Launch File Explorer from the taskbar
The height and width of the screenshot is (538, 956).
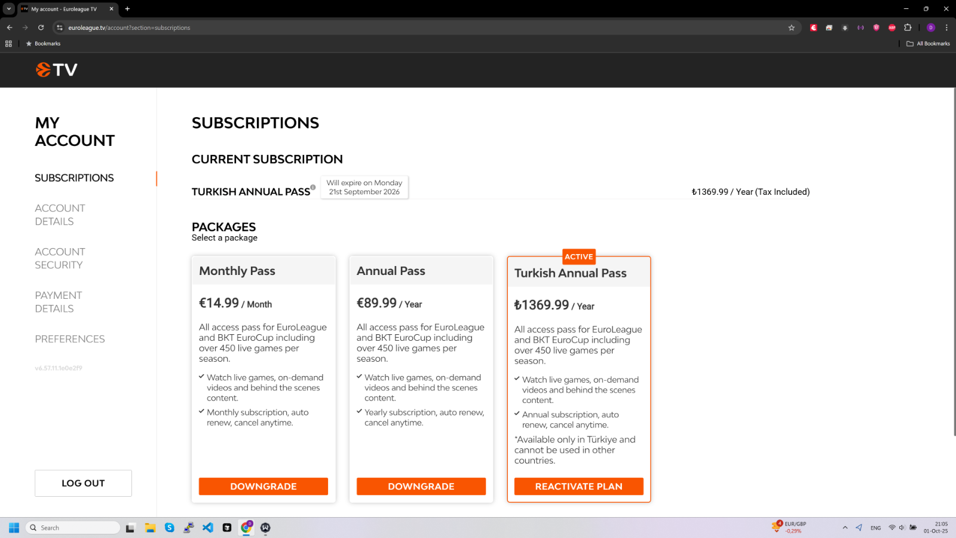[x=150, y=528]
